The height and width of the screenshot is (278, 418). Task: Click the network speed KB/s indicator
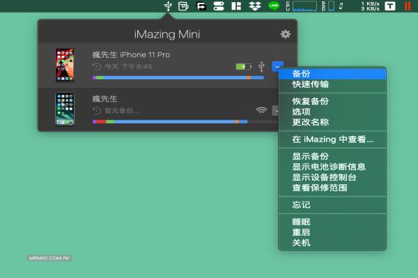370,6
